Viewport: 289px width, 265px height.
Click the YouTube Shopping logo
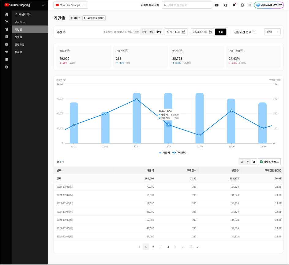(17, 5)
